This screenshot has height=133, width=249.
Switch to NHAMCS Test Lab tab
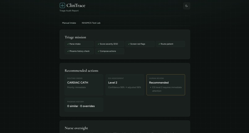click(91, 23)
